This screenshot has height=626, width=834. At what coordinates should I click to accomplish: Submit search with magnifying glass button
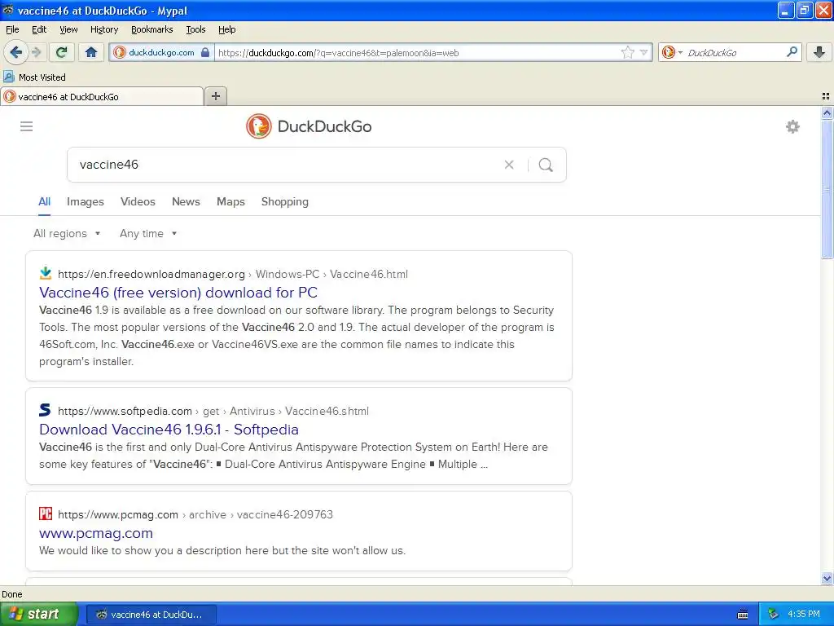546,165
